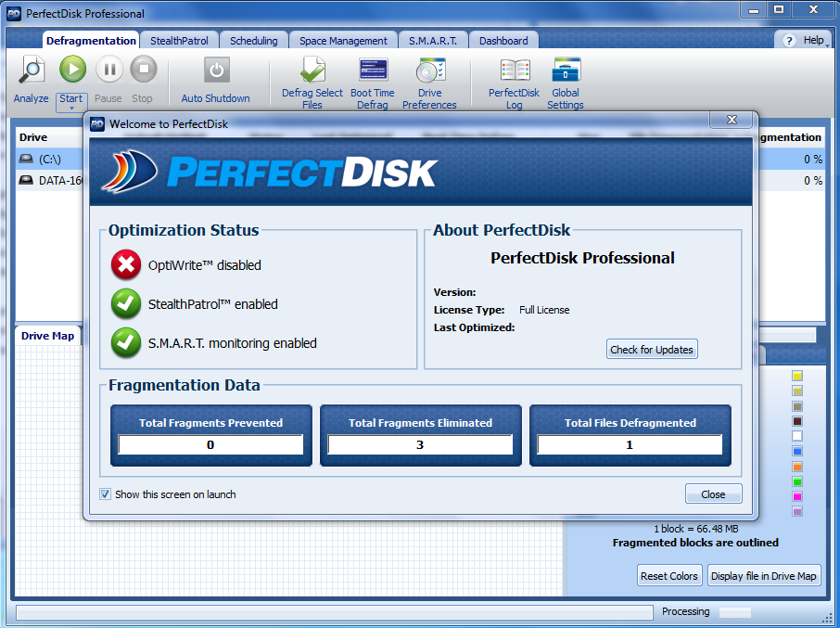Click Total Fragments Eliminated value field
Image resolution: width=840 pixels, height=628 pixels.
pyautogui.click(x=420, y=444)
